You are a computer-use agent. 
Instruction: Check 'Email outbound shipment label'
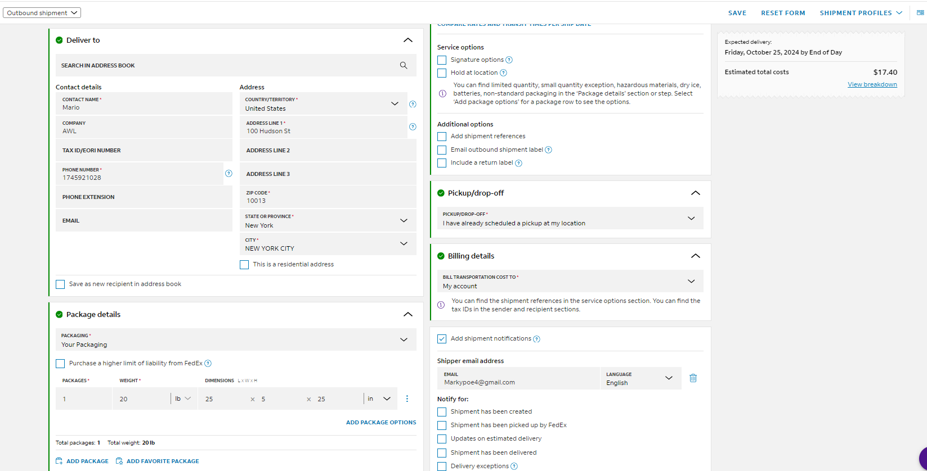[x=442, y=150]
